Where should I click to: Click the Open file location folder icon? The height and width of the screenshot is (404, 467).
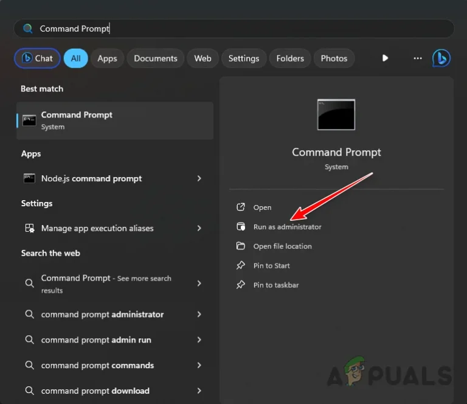[241, 246]
